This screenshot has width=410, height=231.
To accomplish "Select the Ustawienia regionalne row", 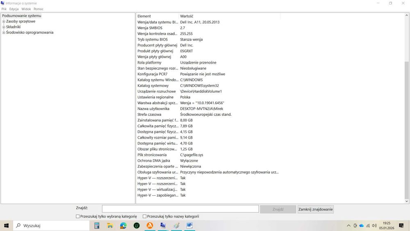I will pos(208,97).
